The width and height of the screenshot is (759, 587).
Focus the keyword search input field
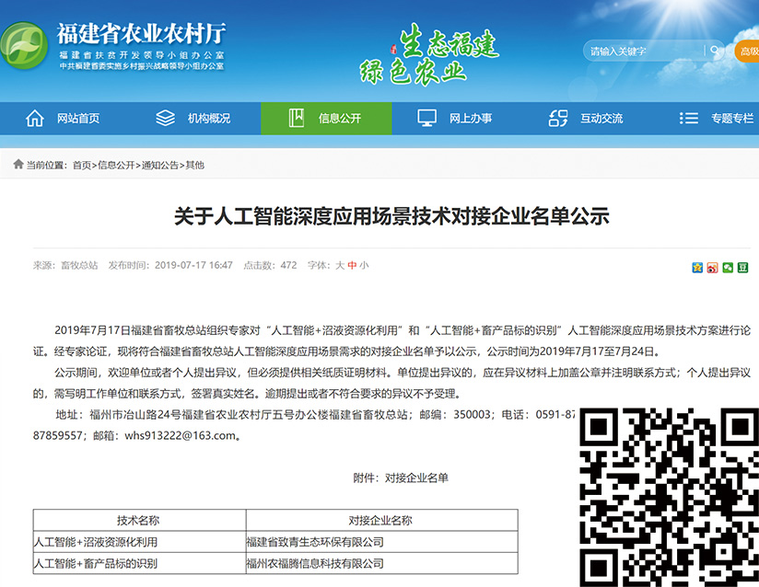(645, 51)
